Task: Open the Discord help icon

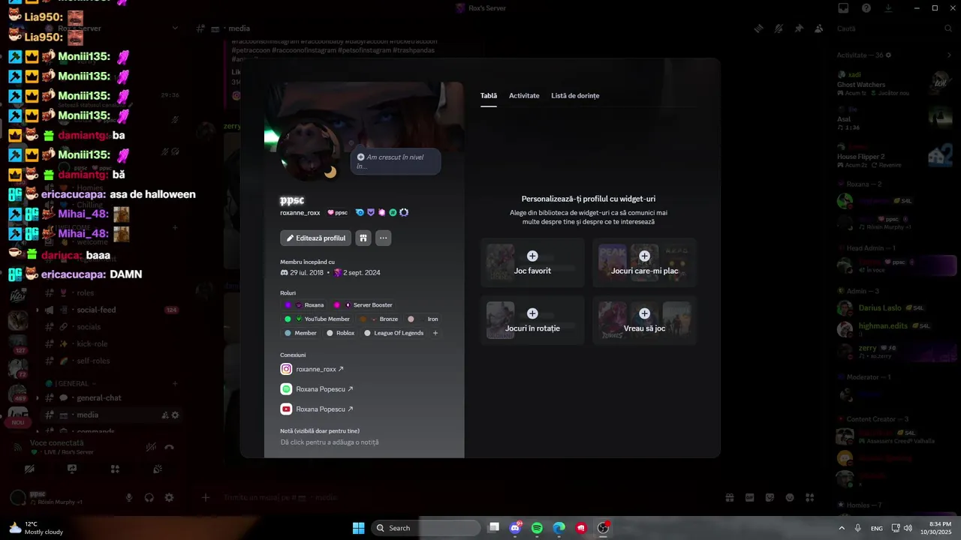Action: coord(866,8)
